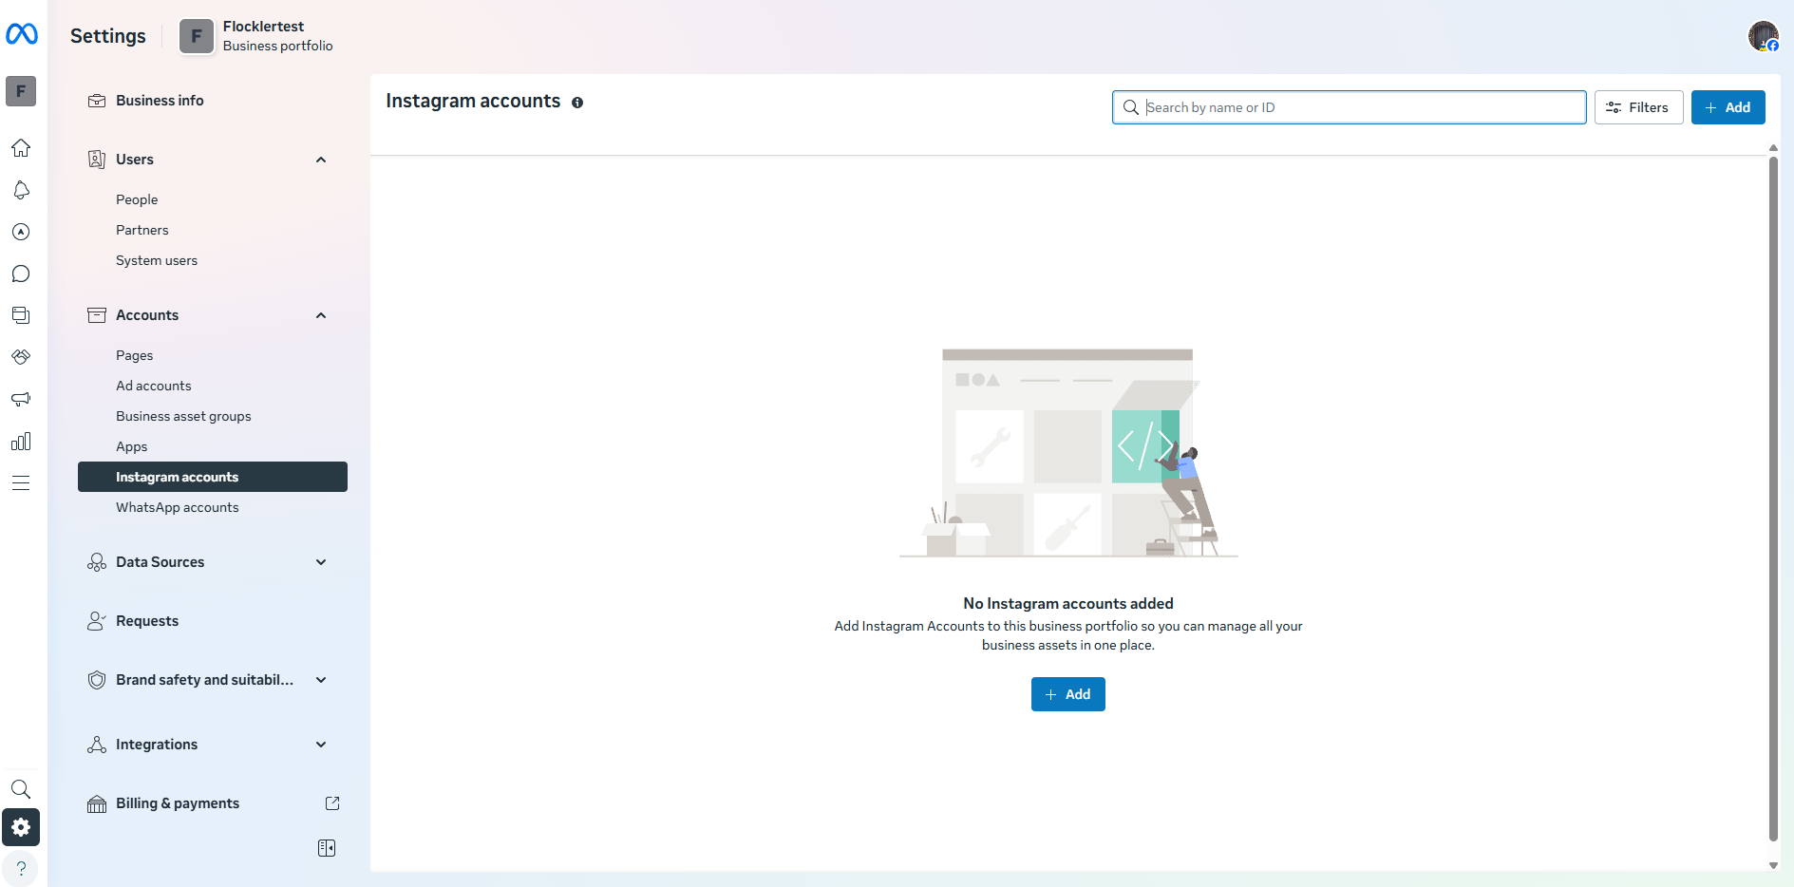Click the vertical scrollbar thumb
This screenshot has width=1794, height=887.
coord(1773,498)
